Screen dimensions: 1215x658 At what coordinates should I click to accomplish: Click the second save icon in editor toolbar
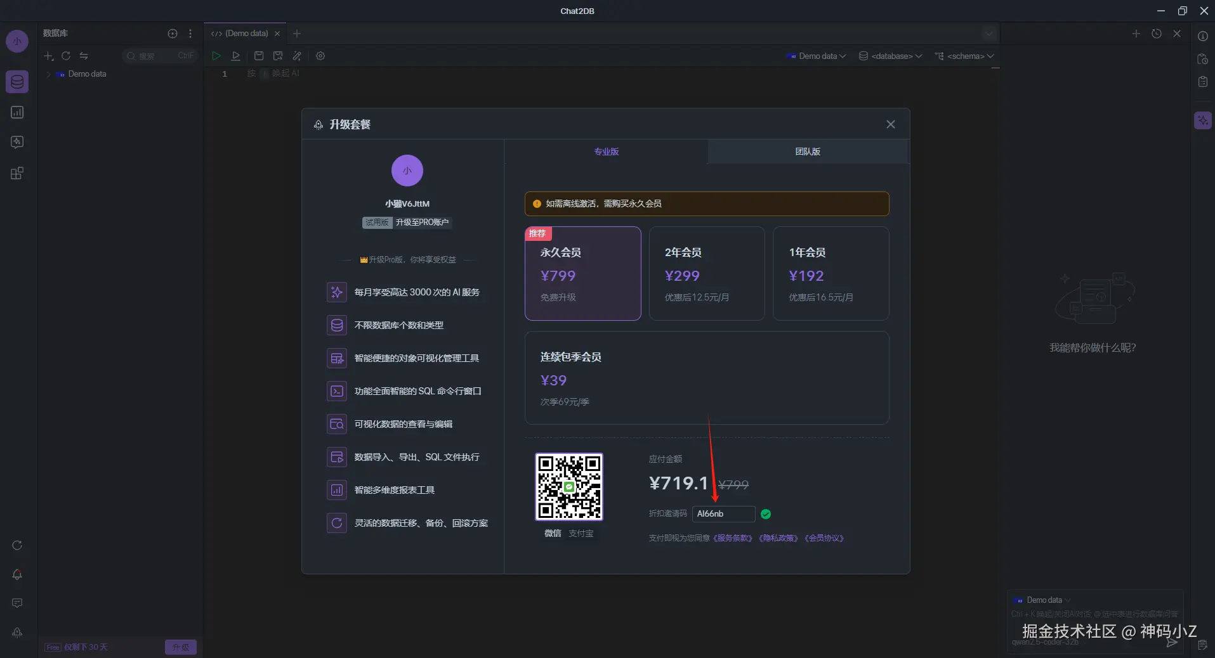coord(277,56)
